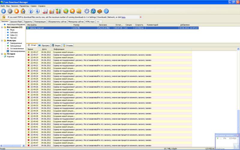Switch to the Видео tab
The image size is (240, 150).
tap(56, 46)
